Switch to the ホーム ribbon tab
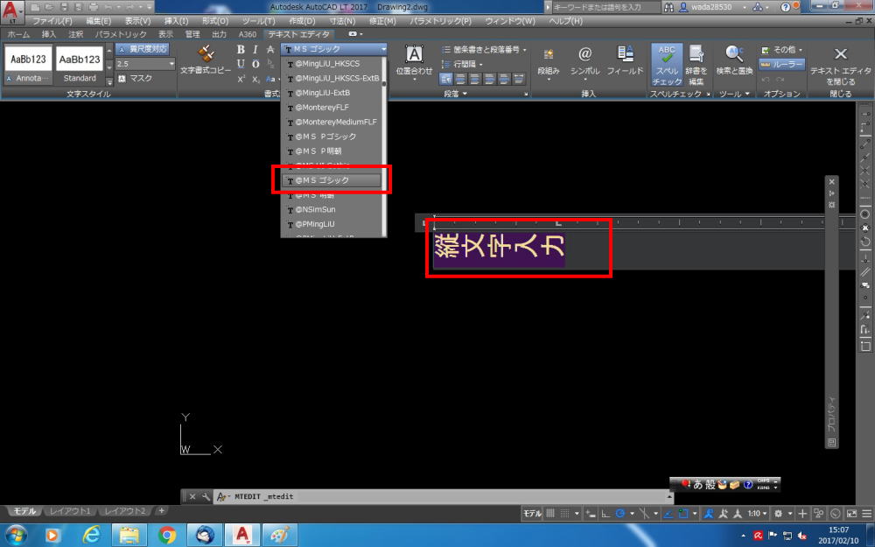The width and height of the screenshot is (875, 547). click(18, 34)
